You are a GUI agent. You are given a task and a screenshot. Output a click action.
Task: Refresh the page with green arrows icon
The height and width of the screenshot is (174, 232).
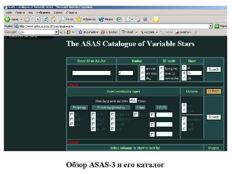click(45, 19)
